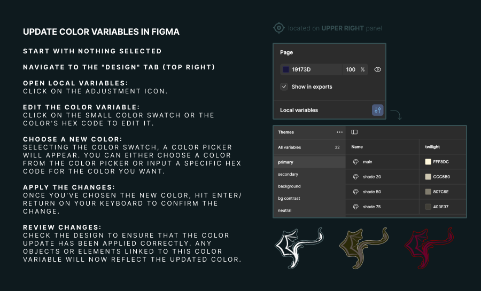The width and height of the screenshot is (481, 291).
Task: Click the white dragon wing illustration
Action: point(299,247)
